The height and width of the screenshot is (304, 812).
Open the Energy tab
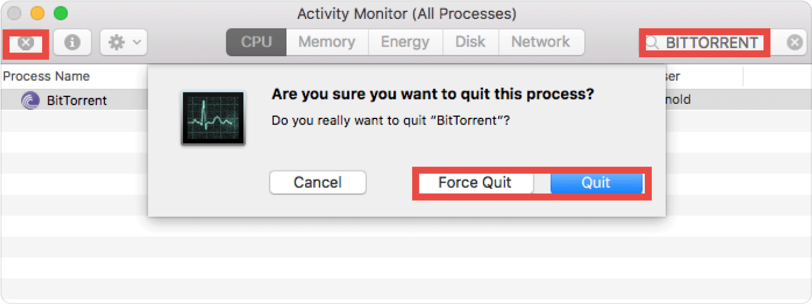405,42
